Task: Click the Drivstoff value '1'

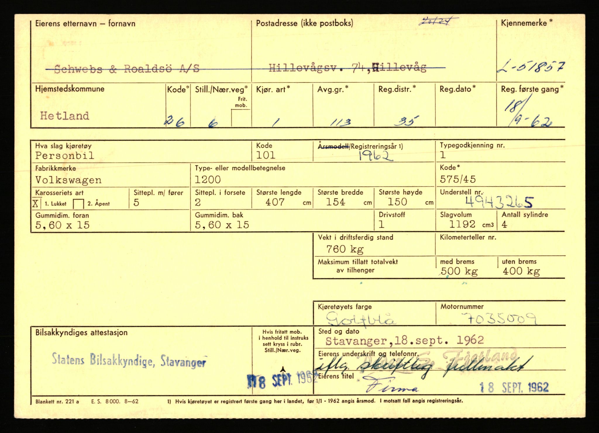Action: coord(381,224)
